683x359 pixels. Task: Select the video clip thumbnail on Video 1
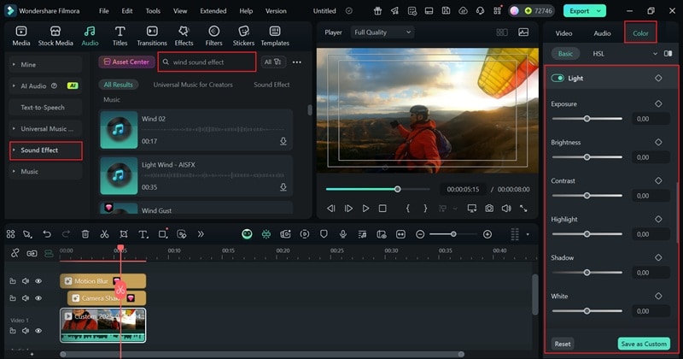102,325
